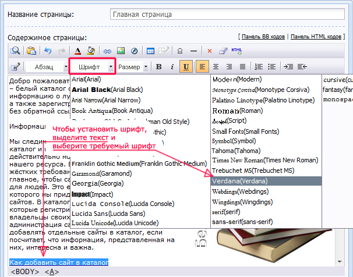Screen dimensions: 353x277
Task: Click the redo arrow icon
Action: (62, 51)
